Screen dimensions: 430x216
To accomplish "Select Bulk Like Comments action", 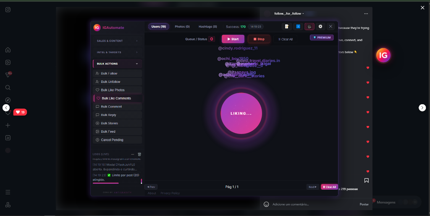I will pyautogui.click(x=118, y=98).
